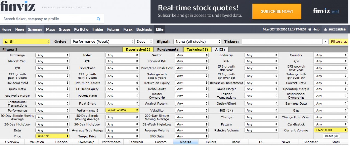Switch to the Custom view tab
Image resolution: width=350 pixels, height=146 pixels.
pos(161,142)
